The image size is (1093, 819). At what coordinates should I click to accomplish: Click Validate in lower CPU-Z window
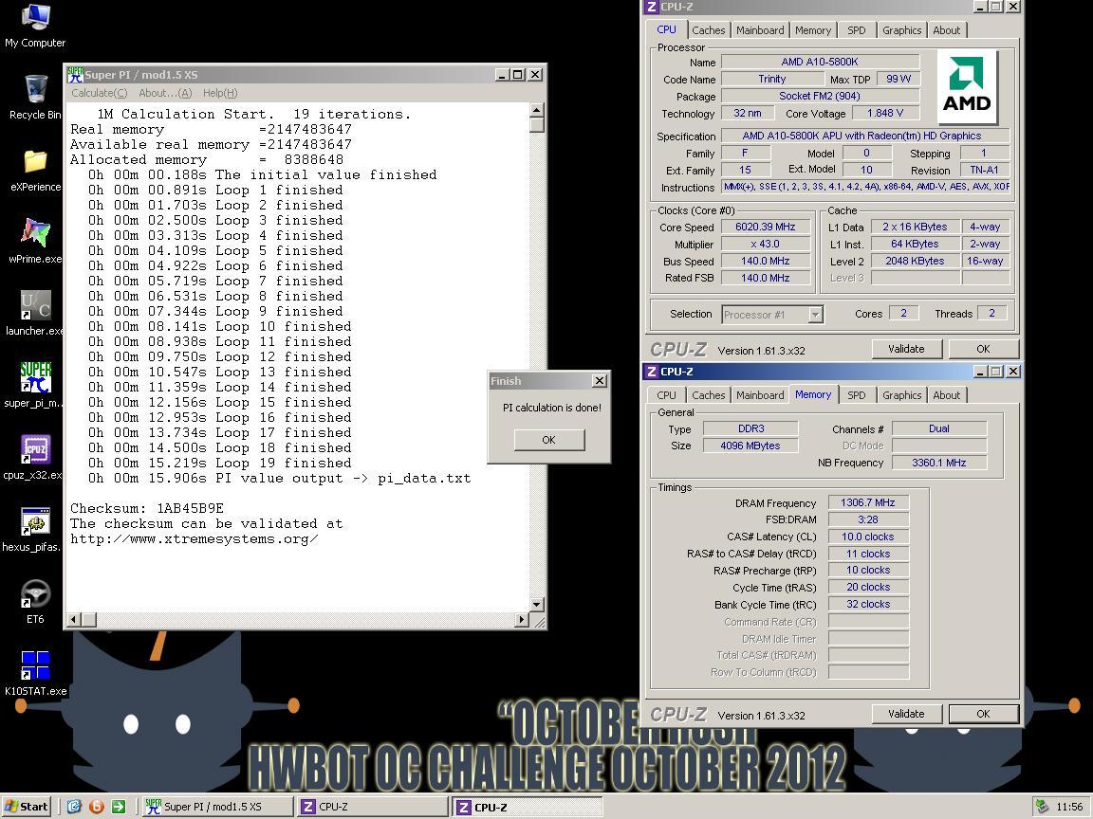pyautogui.click(x=906, y=714)
